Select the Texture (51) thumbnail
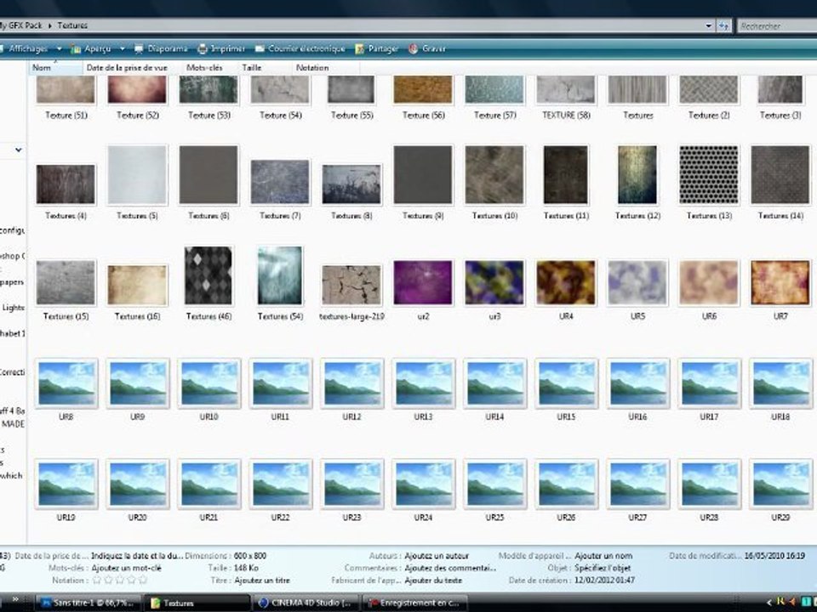 pos(66,89)
